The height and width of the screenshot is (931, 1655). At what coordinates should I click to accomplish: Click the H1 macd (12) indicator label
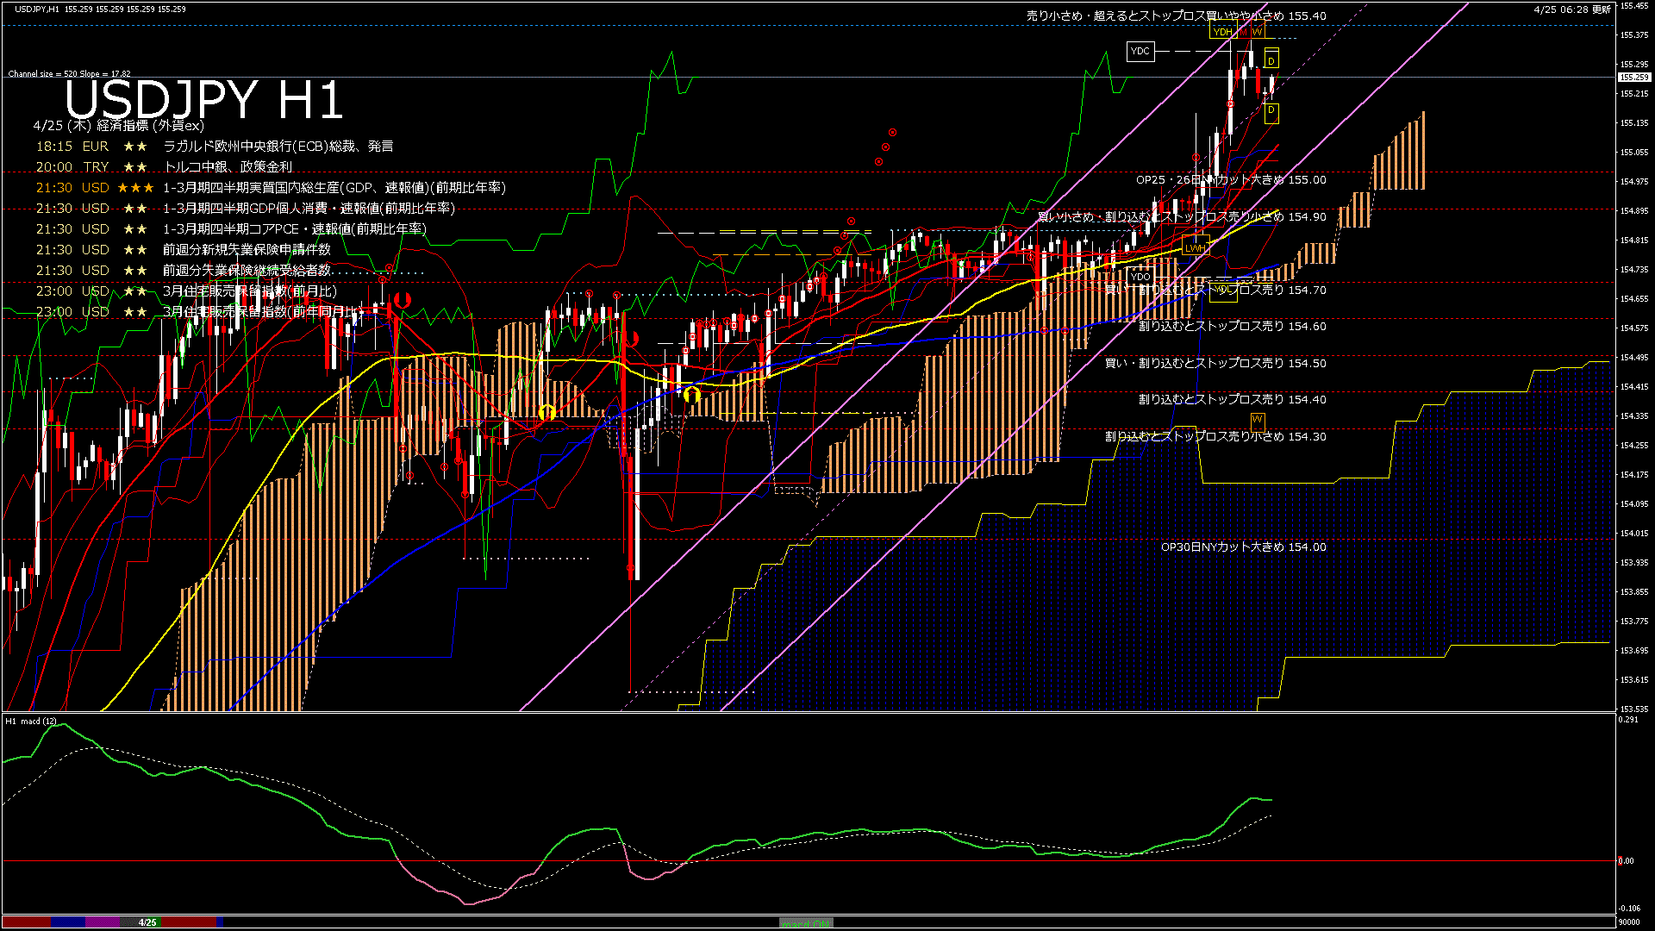[x=31, y=721]
